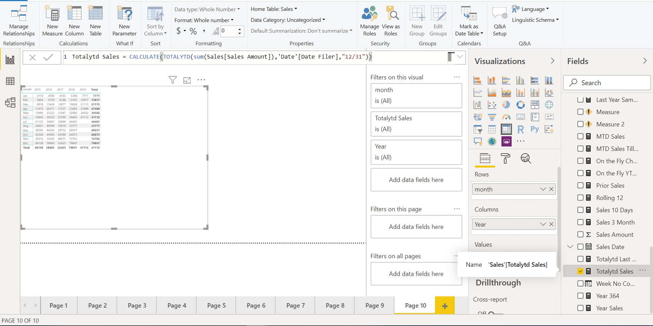
Task: Check the Sales Amount field
Action: (x=580, y=234)
